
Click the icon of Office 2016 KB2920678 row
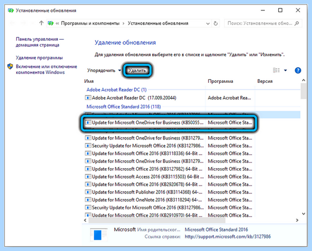pos(88,184)
